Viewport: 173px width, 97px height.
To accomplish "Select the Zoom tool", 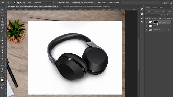I will [2, 72].
